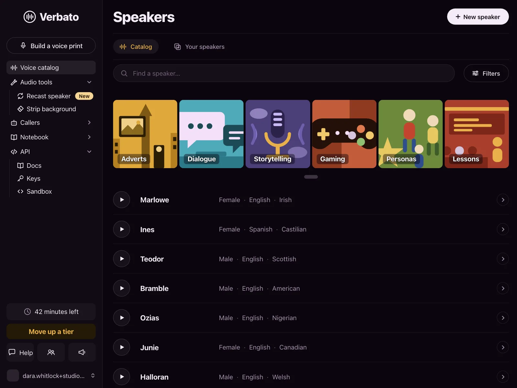The height and width of the screenshot is (388, 517).
Task: Click the Help chat button
Action: click(20, 352)
